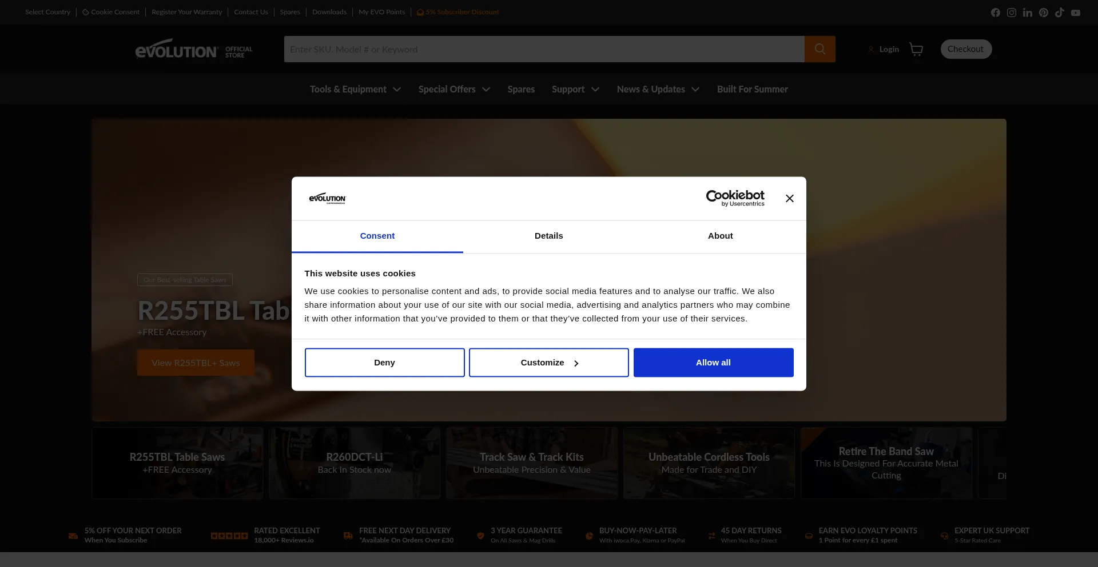
Task: Click the Expert UK Support headset icon
Action: point(945,536)
